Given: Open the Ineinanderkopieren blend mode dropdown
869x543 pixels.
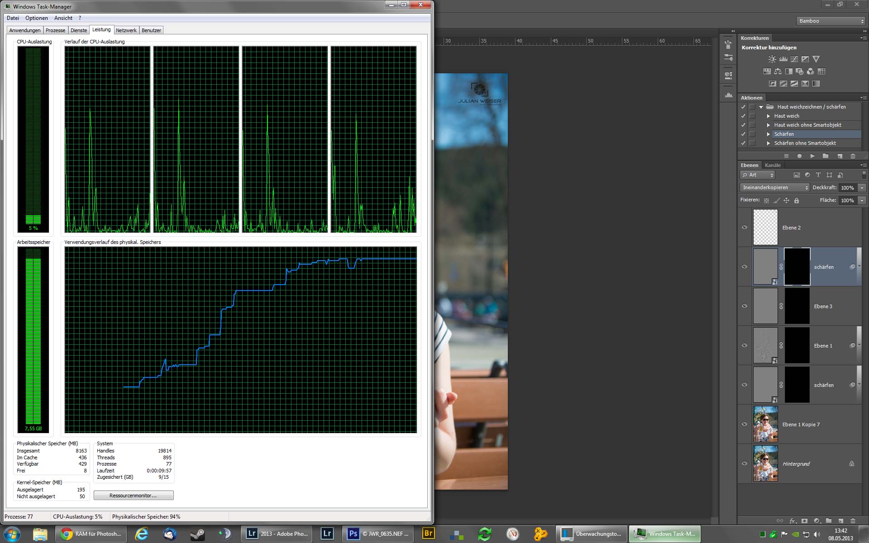Looking at the screenshot, I should pyautogui.click(x=775, y=187).
